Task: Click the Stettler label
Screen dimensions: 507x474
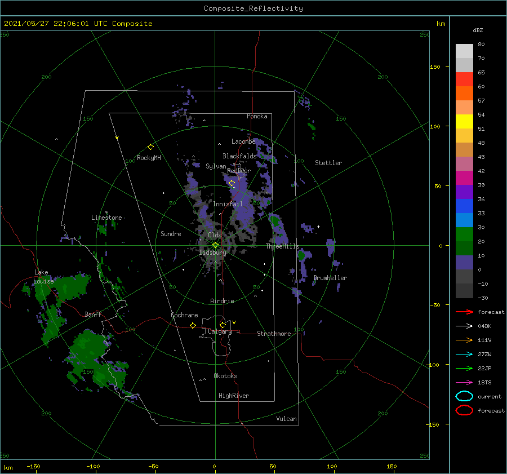Action: (x=328, y=163)
